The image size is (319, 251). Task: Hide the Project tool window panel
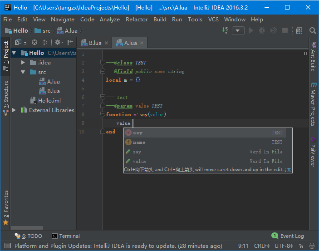[x=70, y=42]
